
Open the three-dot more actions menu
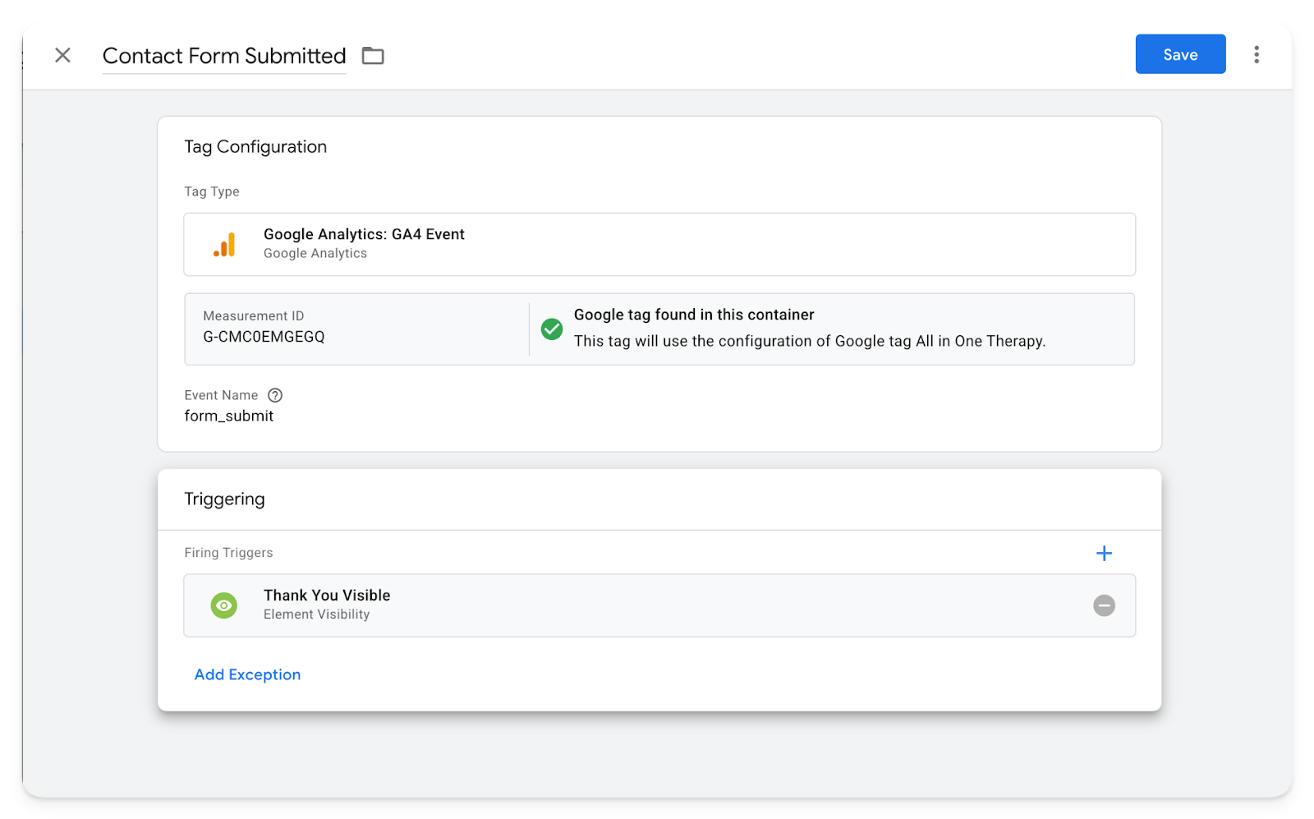(1256, 54)
